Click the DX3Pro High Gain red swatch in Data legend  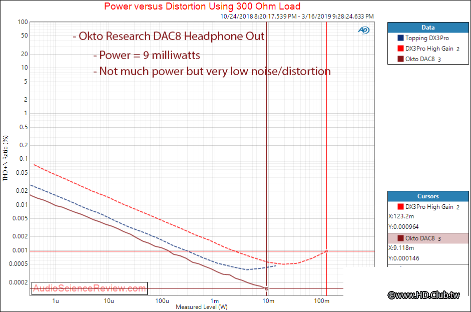(400, 49)
